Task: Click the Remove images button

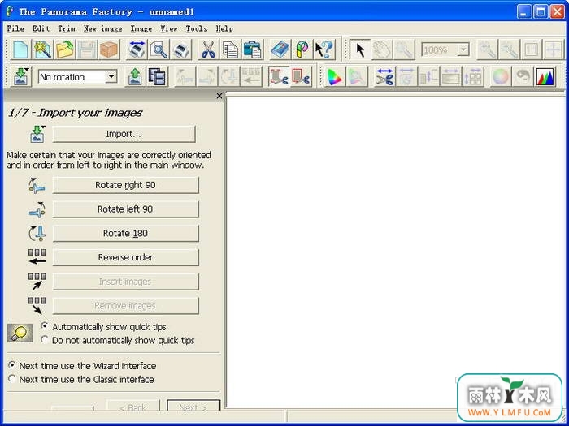Action: pyautogui.click(x=125, y=306)
